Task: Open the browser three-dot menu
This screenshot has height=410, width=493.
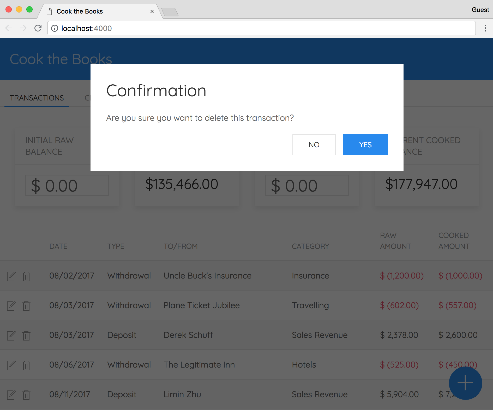Action: (x=485, y=28)
